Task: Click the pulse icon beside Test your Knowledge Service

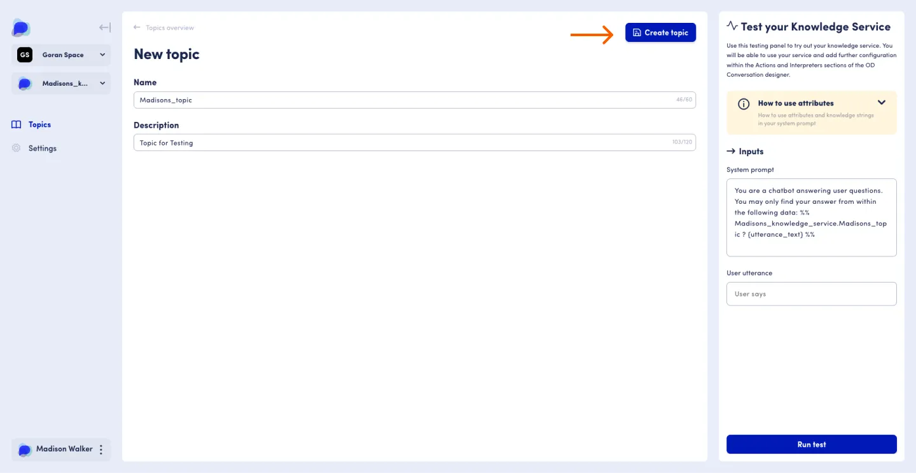Action: point(732,26)
